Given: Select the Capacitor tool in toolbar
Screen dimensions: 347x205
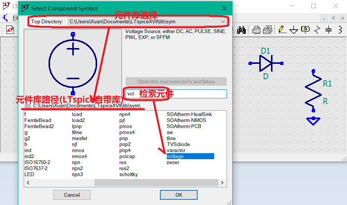Looking at the screenshot, I should [x=329, y=30].
